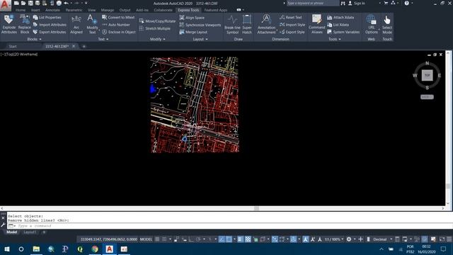Viewport: 453px width, 255px height.
Task: Run Import Attributes command
Action: coord(50,25)
